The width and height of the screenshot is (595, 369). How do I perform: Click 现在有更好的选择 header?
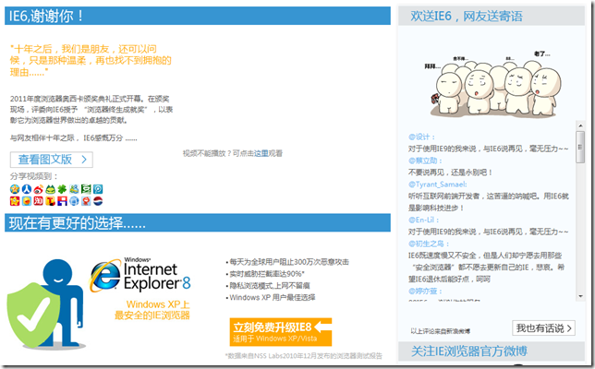point(198,222)
